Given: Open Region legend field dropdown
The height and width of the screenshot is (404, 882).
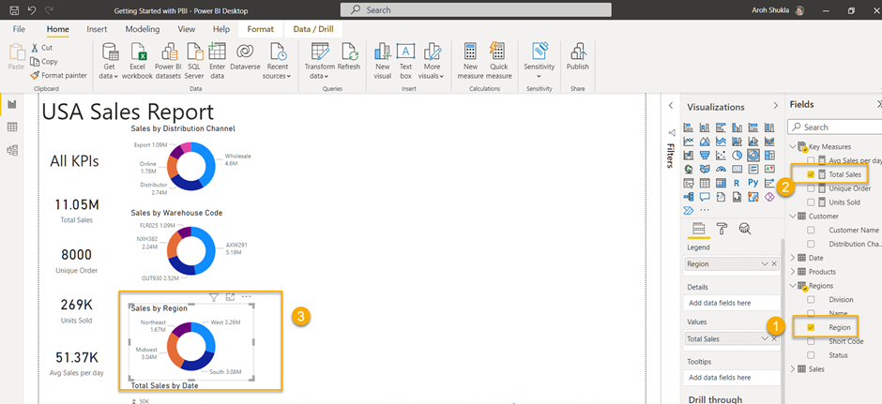Looking at the screenshot, I should (765, 264).
